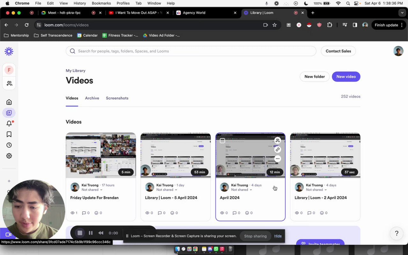Open the Profiles menu
This screenshot has height=255, width=408.
(123, 3)
